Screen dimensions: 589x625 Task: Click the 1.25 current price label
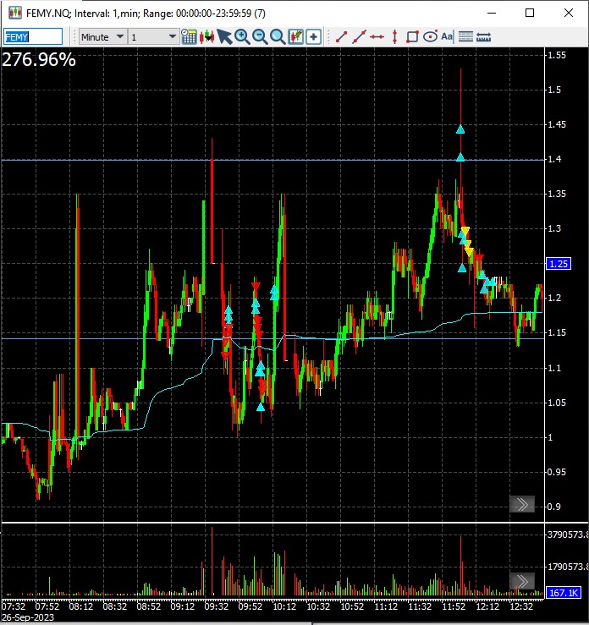pos(559,264)
